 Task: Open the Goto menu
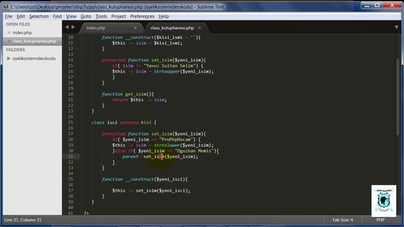[x=86, y=16]
